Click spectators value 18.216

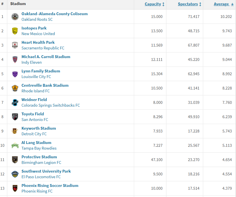[194, 174]
